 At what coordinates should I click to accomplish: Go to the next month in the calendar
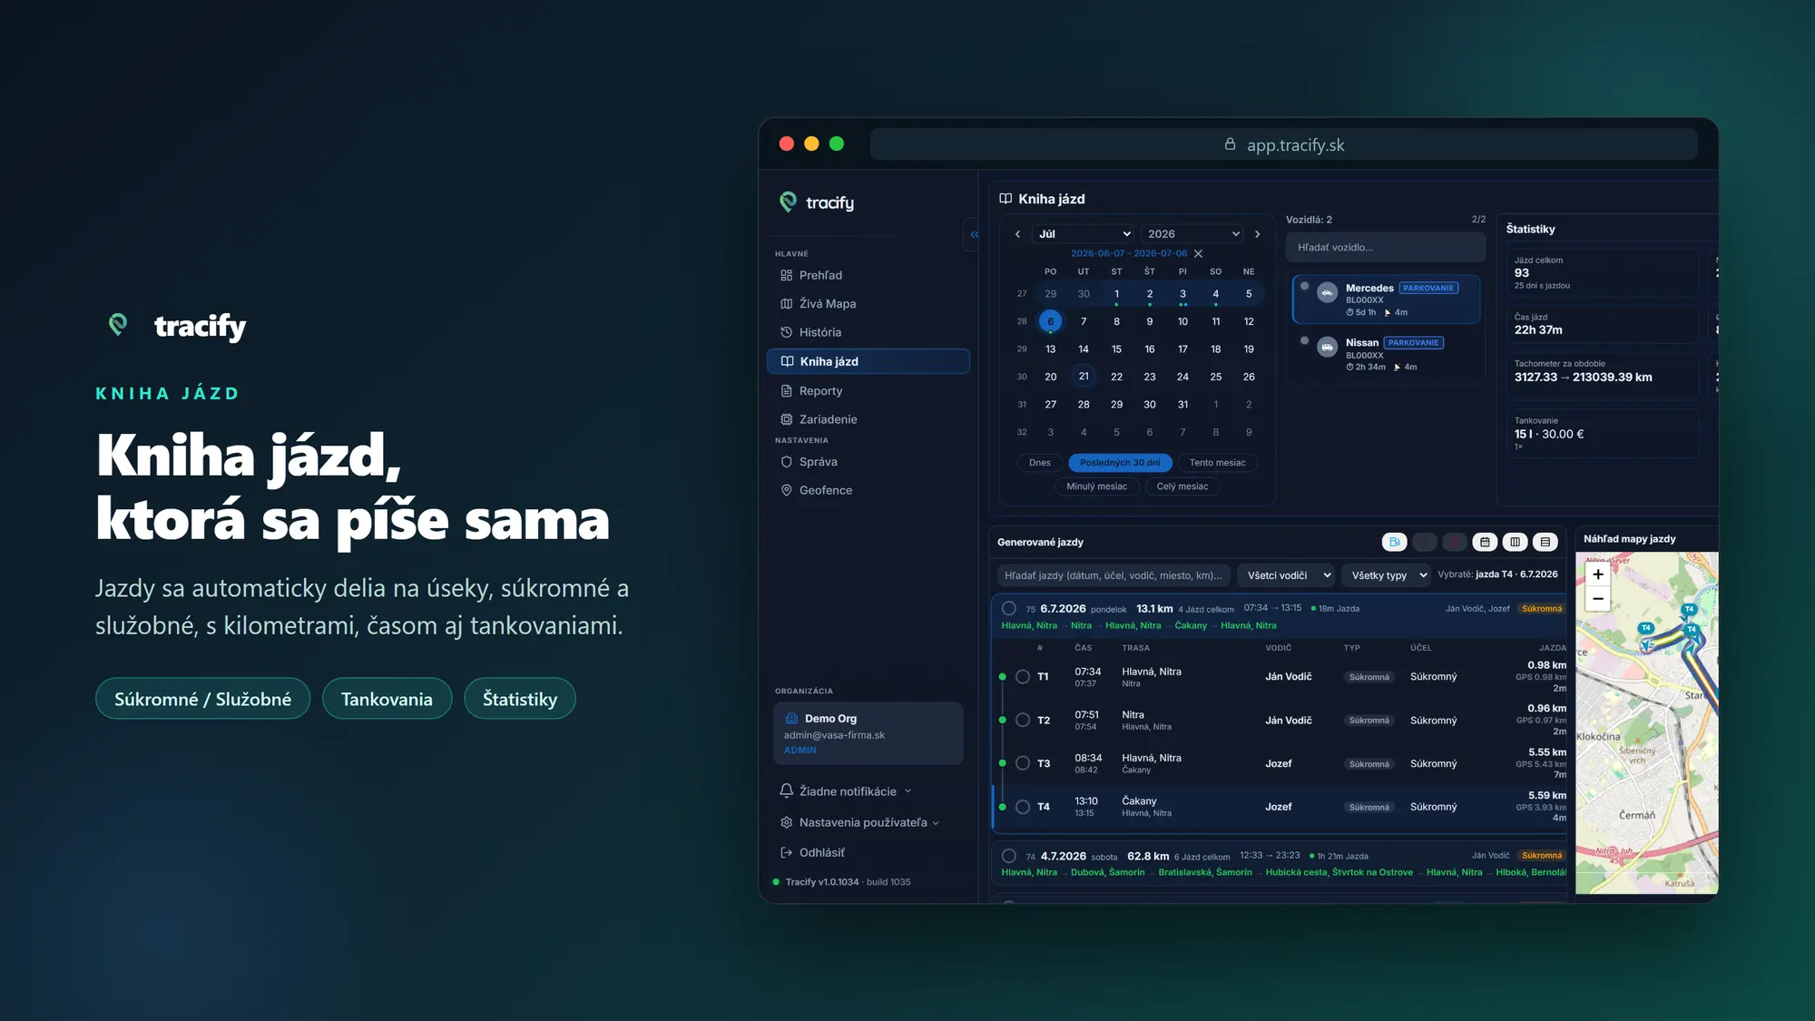pos(1257,234)
